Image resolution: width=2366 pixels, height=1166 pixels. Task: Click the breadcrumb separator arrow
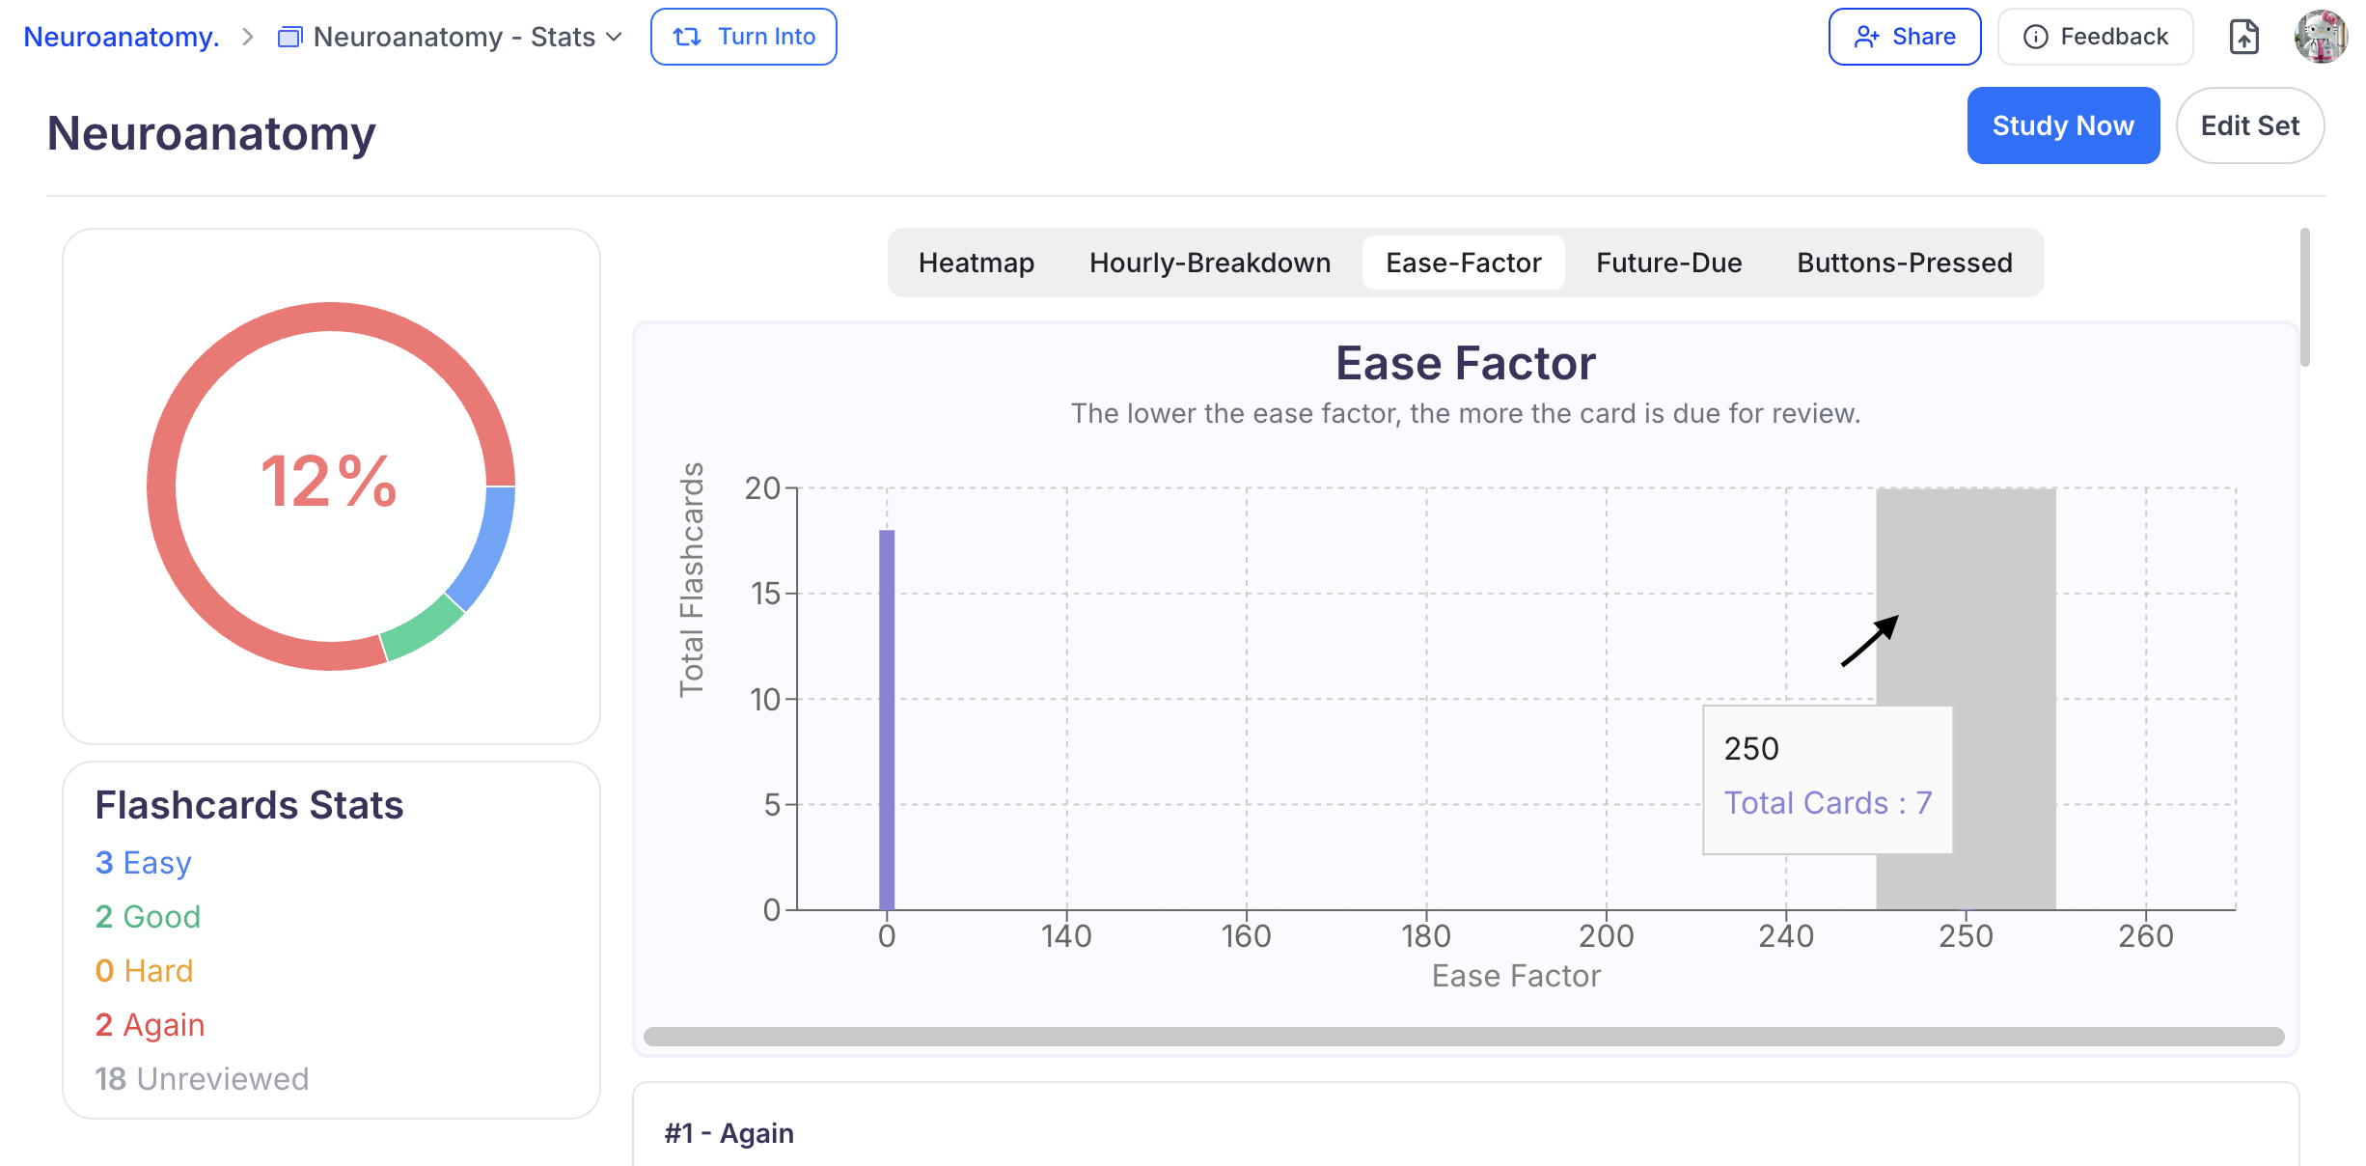(x=248, y=37)
